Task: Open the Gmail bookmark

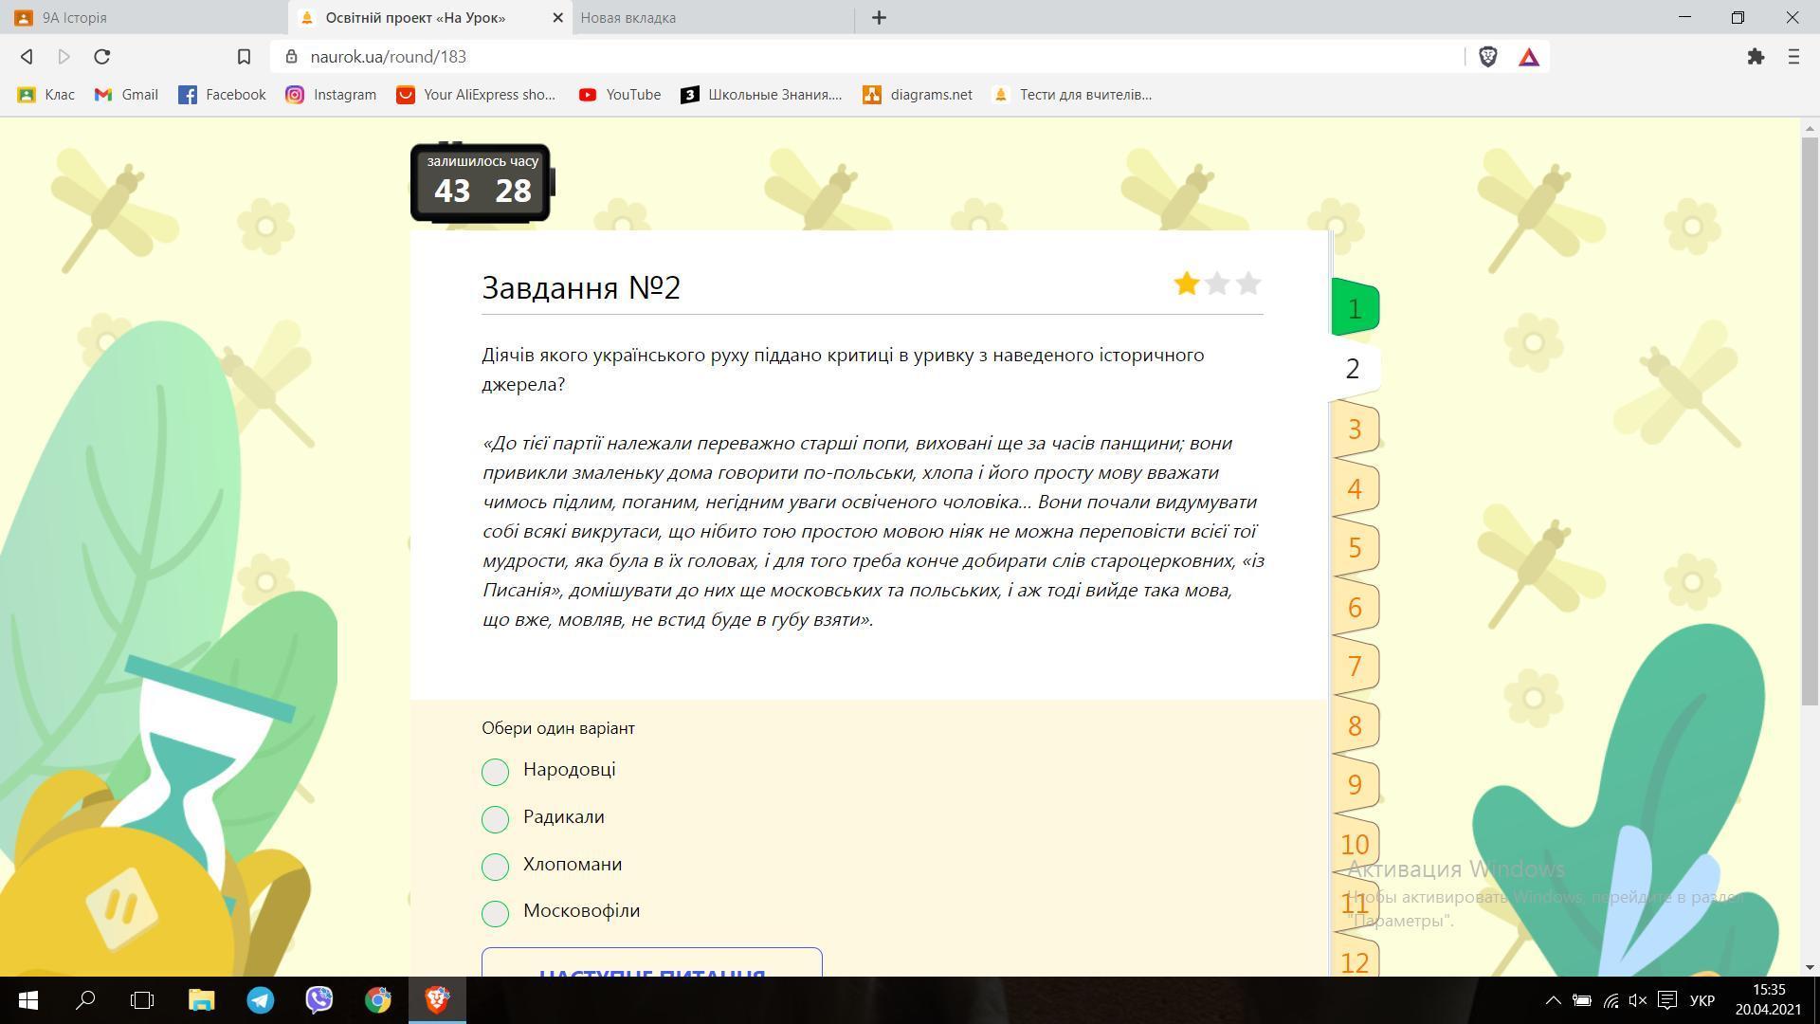Action: [x=126, y=95]
